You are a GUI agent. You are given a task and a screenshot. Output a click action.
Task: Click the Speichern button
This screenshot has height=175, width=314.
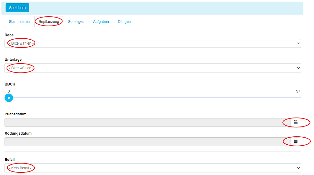[17, 8]
